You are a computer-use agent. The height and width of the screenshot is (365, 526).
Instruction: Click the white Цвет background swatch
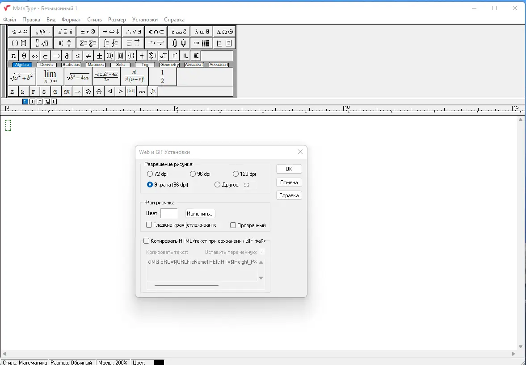click(x=169, y=213)
